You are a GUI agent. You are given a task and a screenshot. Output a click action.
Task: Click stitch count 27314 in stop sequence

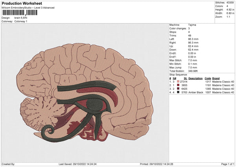(184, 82)
